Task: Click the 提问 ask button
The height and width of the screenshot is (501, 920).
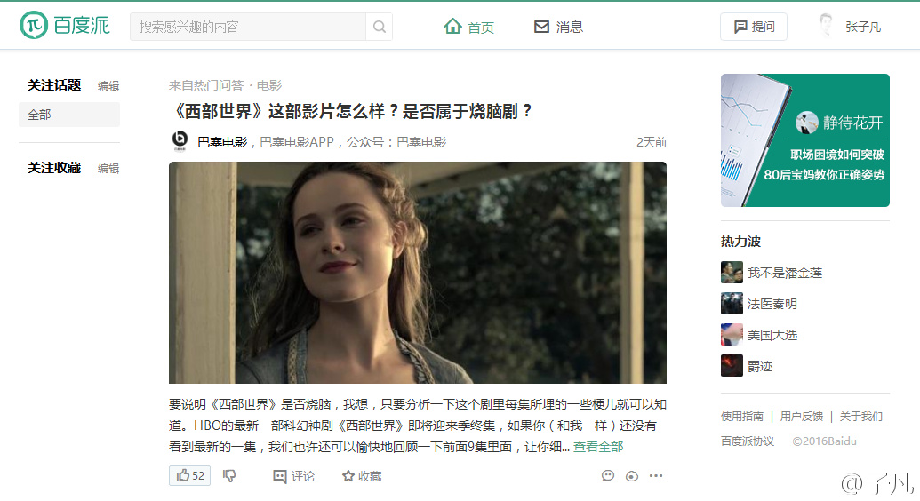Action: click(x=754, y=27)
